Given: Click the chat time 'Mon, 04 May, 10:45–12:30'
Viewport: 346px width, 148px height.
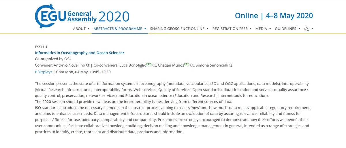Looking at the screenshot, I should 88,72.
